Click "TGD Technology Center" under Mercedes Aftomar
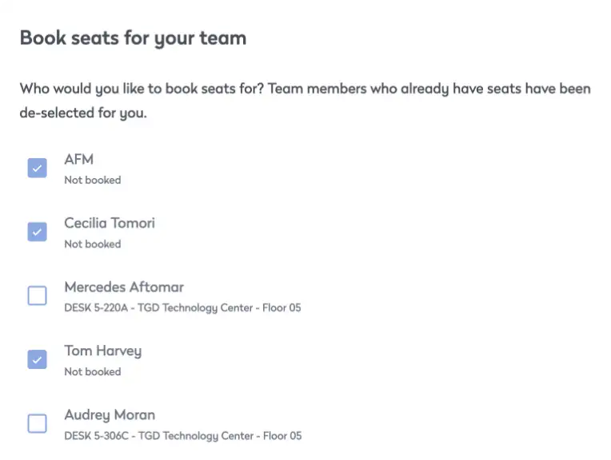611x460 pixels. click(x=202, y=308)
